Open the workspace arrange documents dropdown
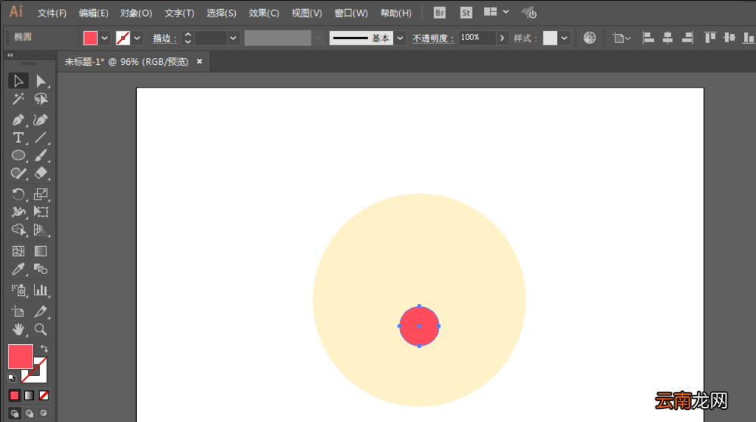756x422 pixels. coord(497,12)
